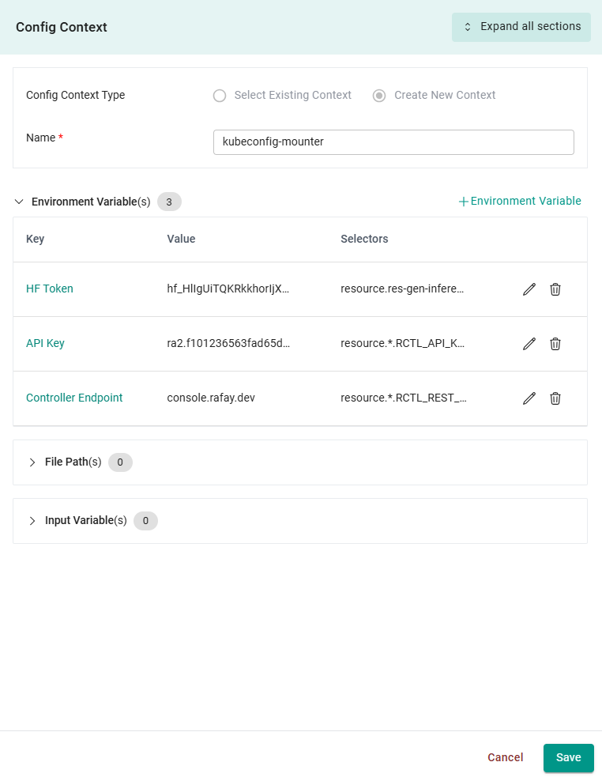Edit the HF Token variable
The height and width of the screenshot is (781, 602).
click(x=529, y=289)
